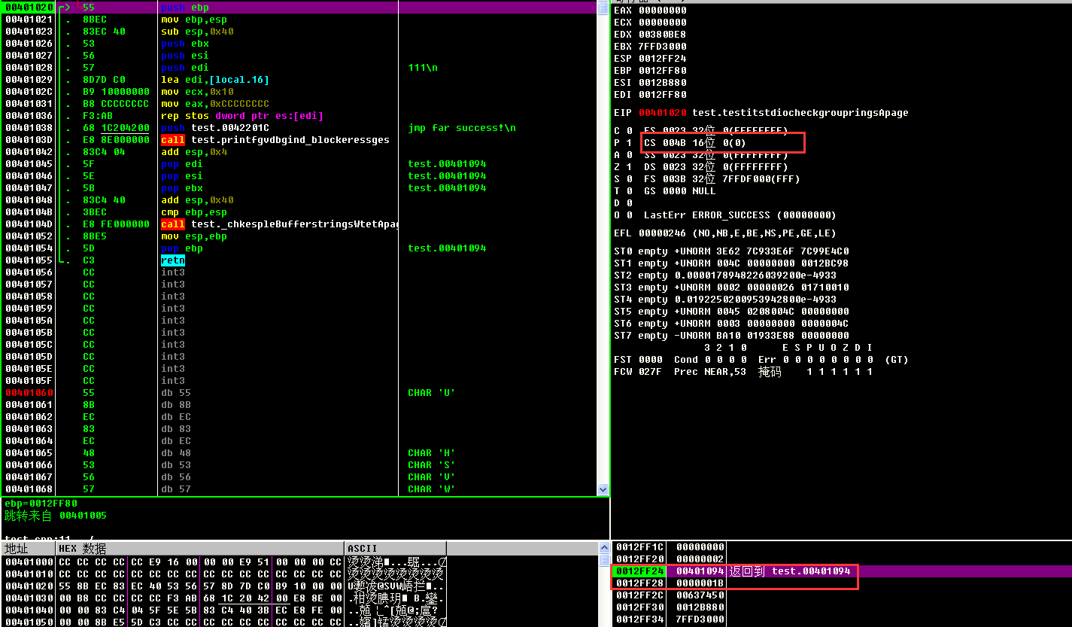Click the "111\n" comment
1072x627 pixels.
(x=423, y=68)
